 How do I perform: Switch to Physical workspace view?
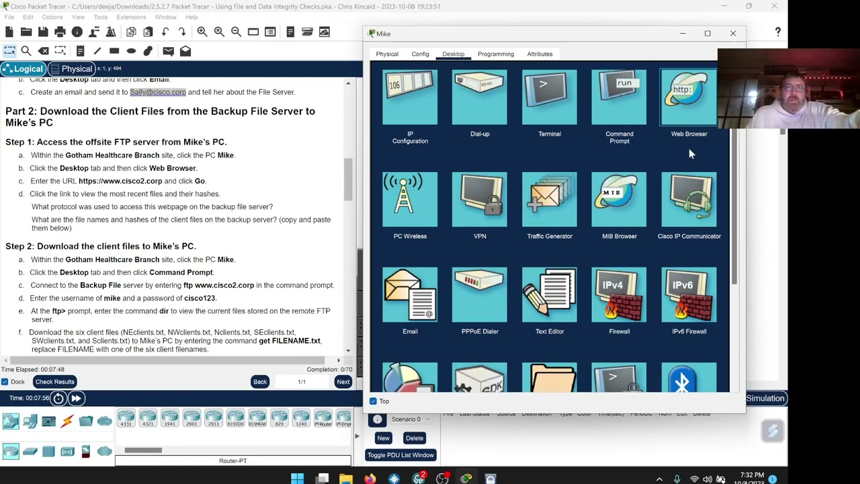[71, 69]
